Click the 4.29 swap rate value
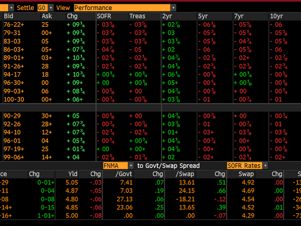The image size is (301, 226). 248,215
